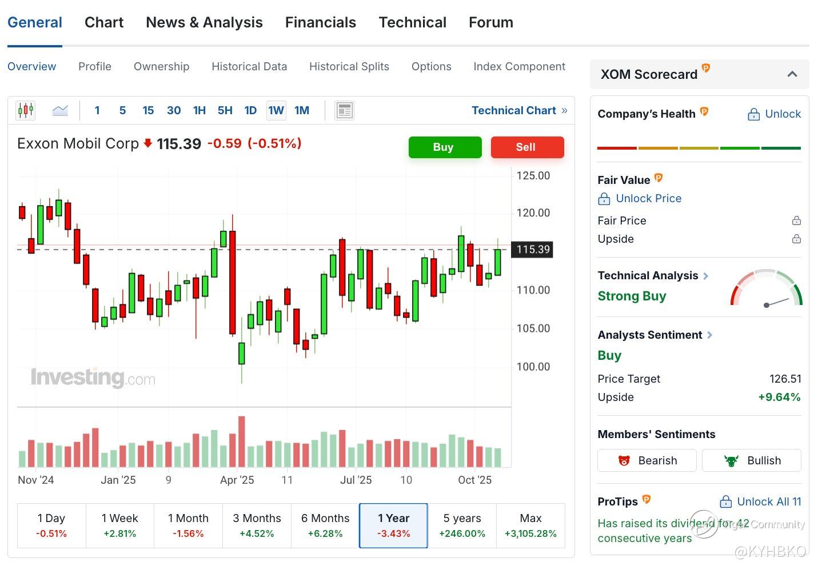Open Technical Analysis details

pos(653,275)
